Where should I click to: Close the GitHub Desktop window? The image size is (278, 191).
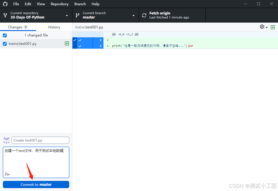tap(271, 4)
